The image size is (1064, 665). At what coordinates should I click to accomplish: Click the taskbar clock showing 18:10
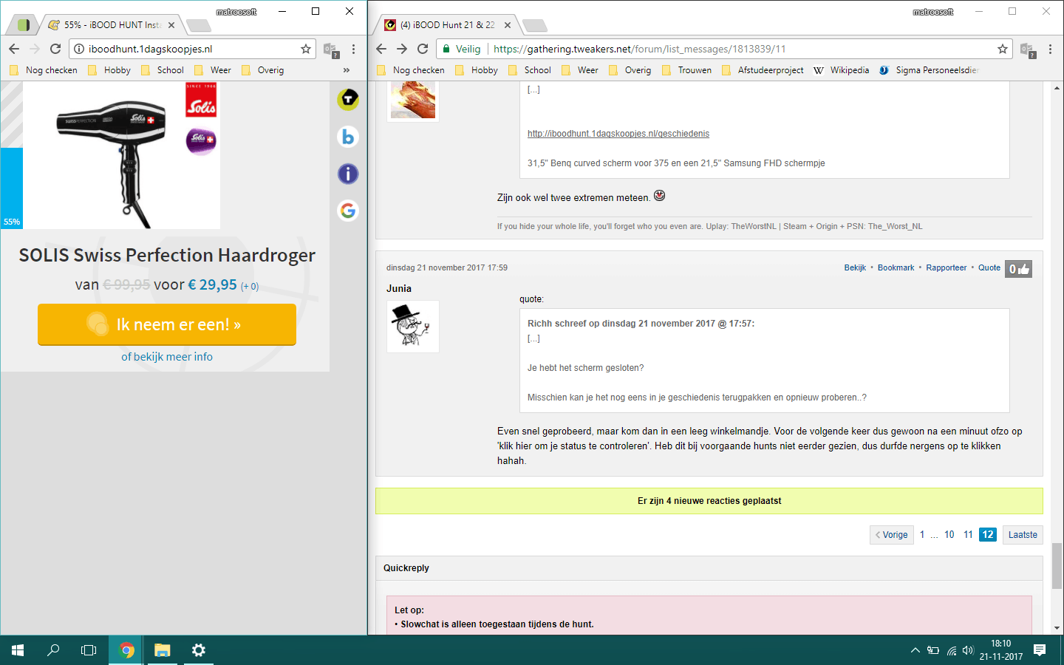[1001, 650]
